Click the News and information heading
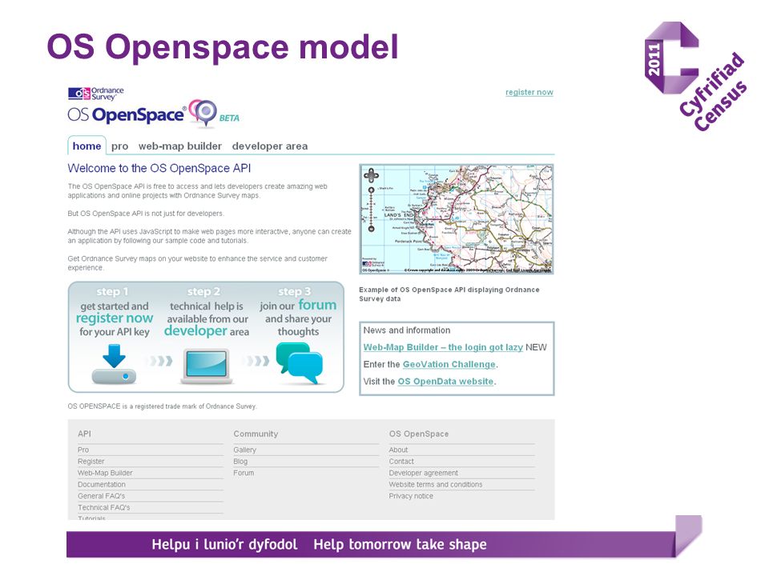The image size is (769, 576). [x=407, y=330]
